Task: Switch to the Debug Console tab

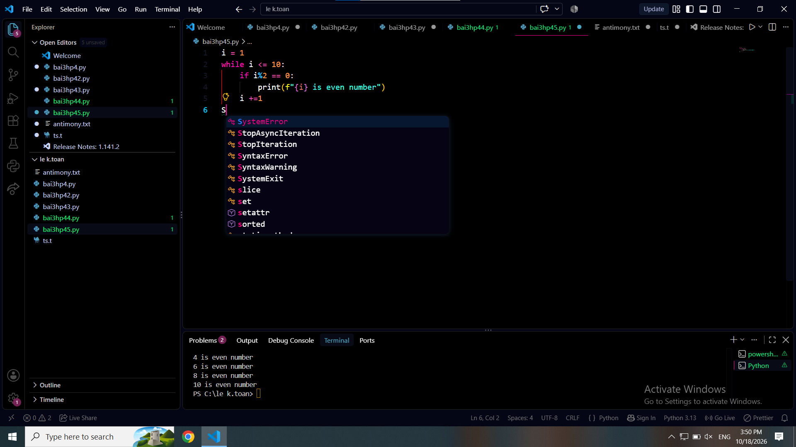Action: click(x=291, y=340)
